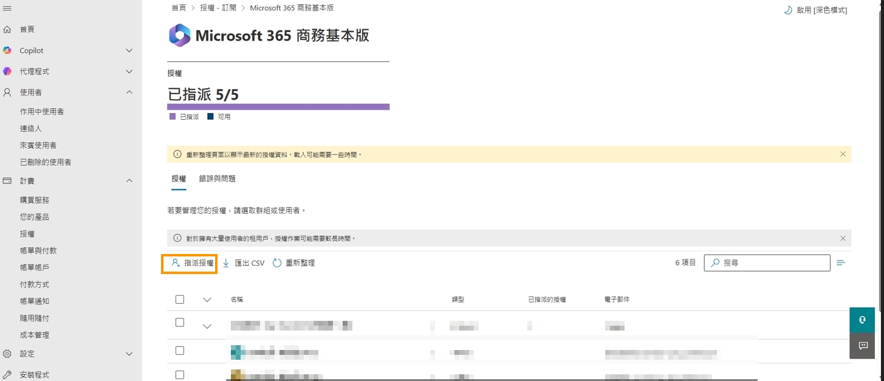
Task: Check the second table row checkbox
Action: coord(180,351)
